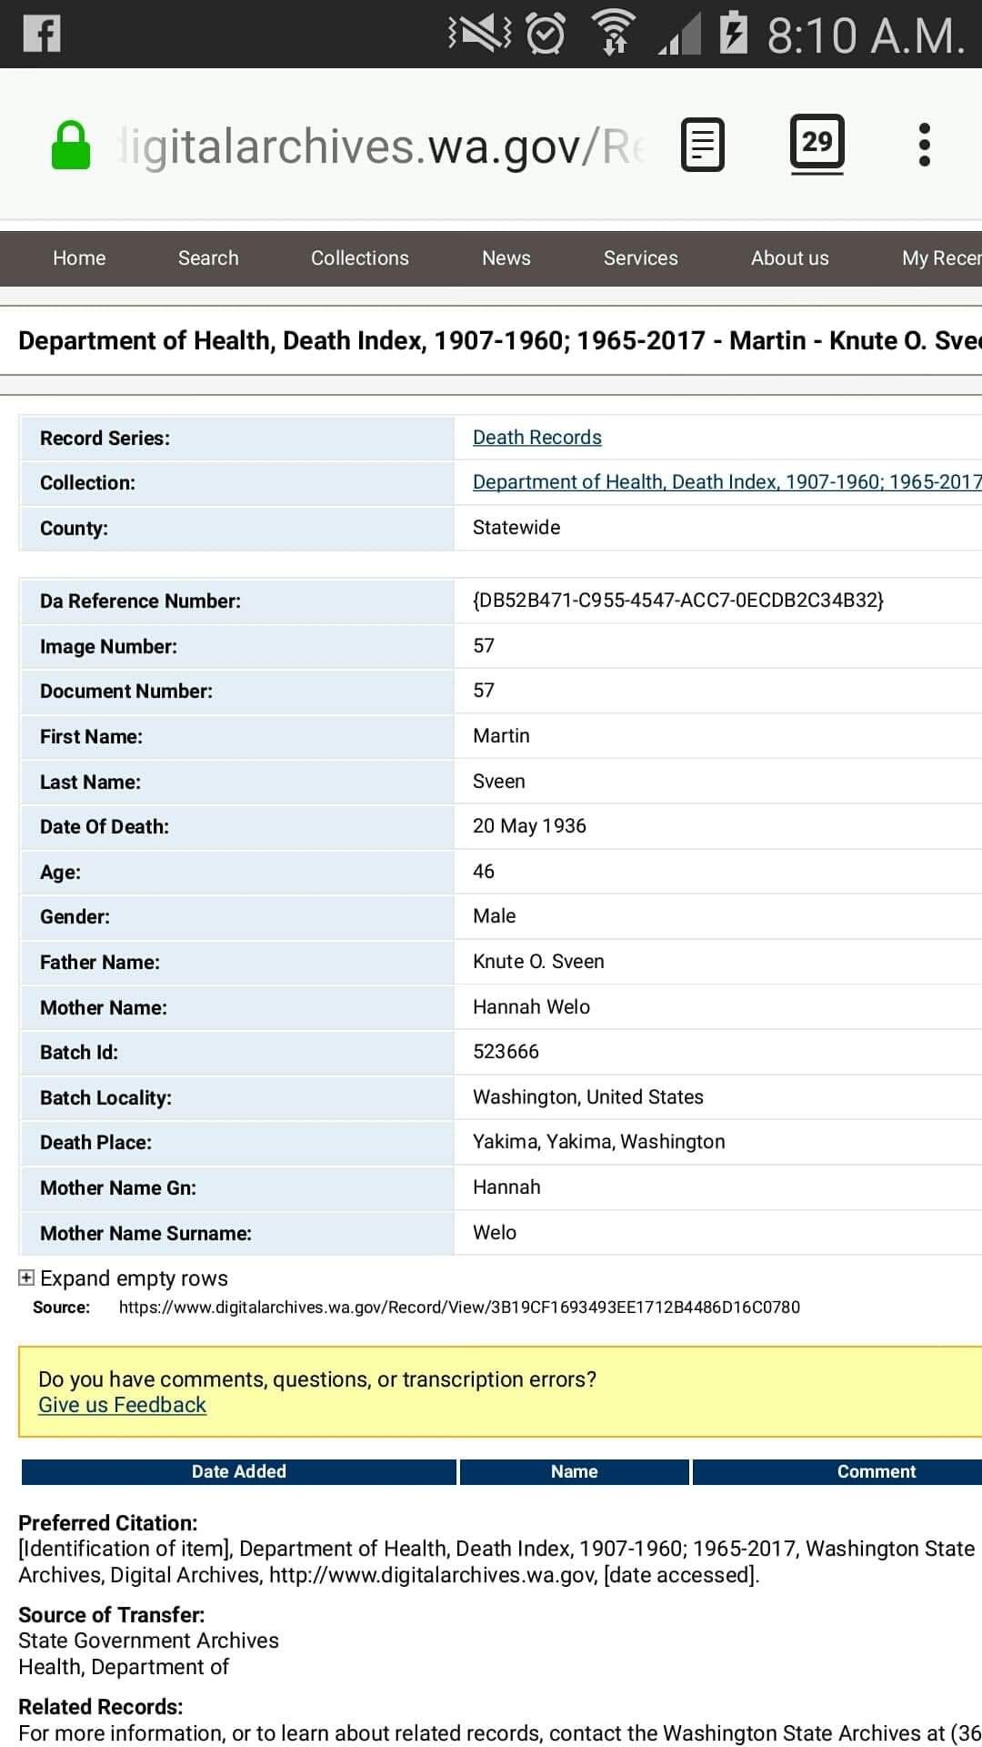
Task: Open the Collections menu item
Action: tap(360, 258)
